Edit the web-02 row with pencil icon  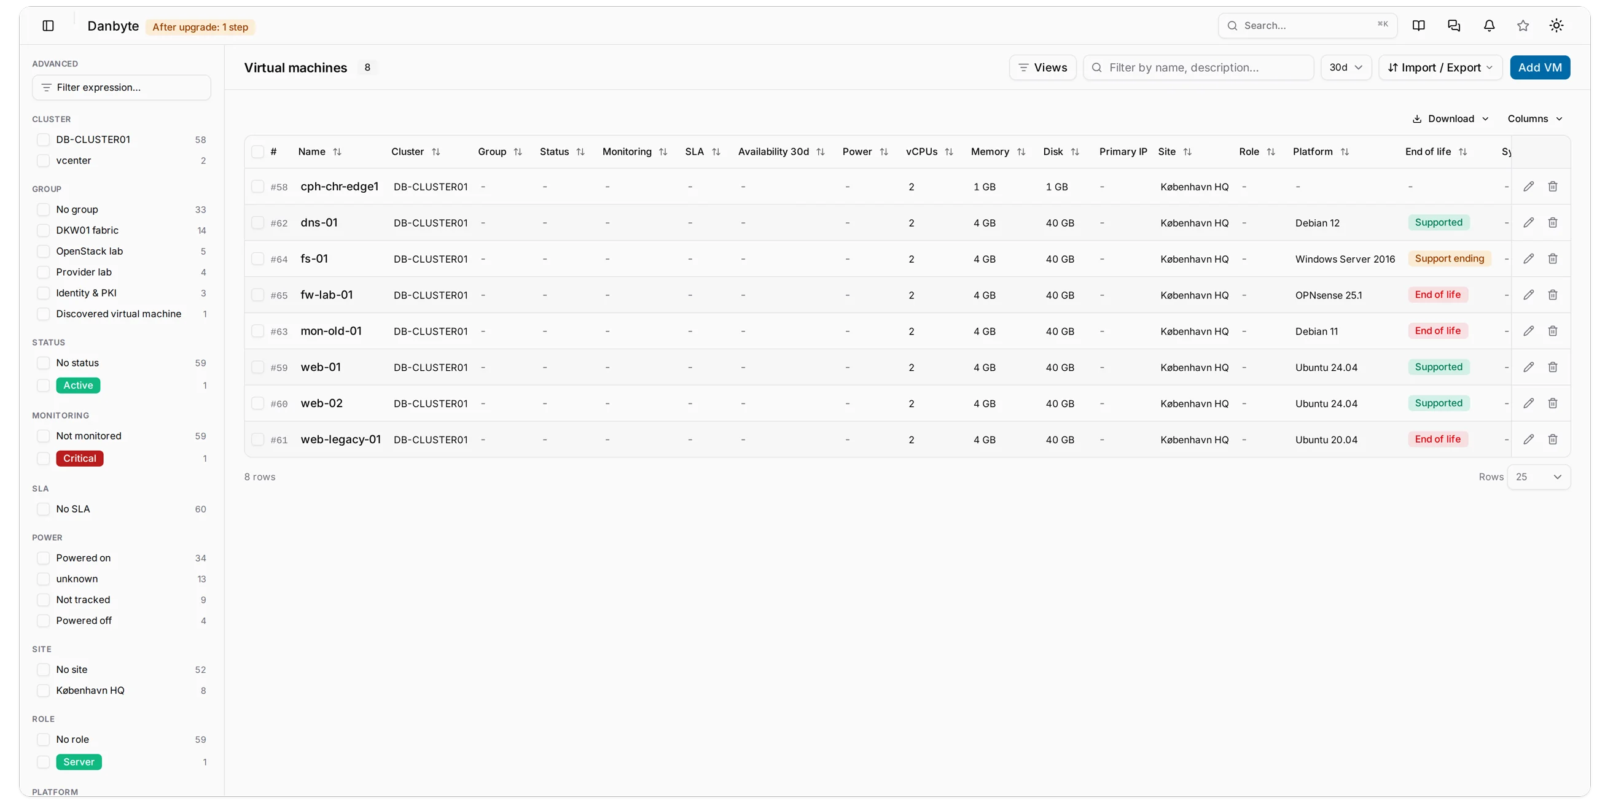click(1529, 403)
